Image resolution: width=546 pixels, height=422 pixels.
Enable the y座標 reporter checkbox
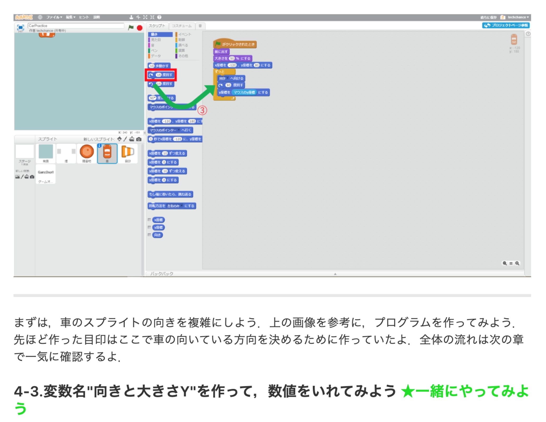149,227
